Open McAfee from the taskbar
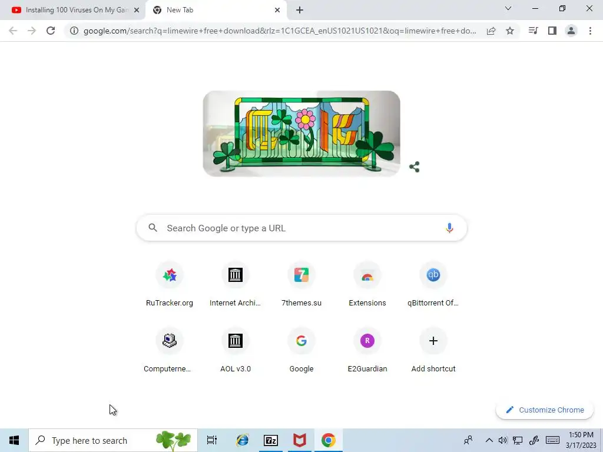Image resolution: width=603 pixels, height=452 pixels. [x=300, y=440]
